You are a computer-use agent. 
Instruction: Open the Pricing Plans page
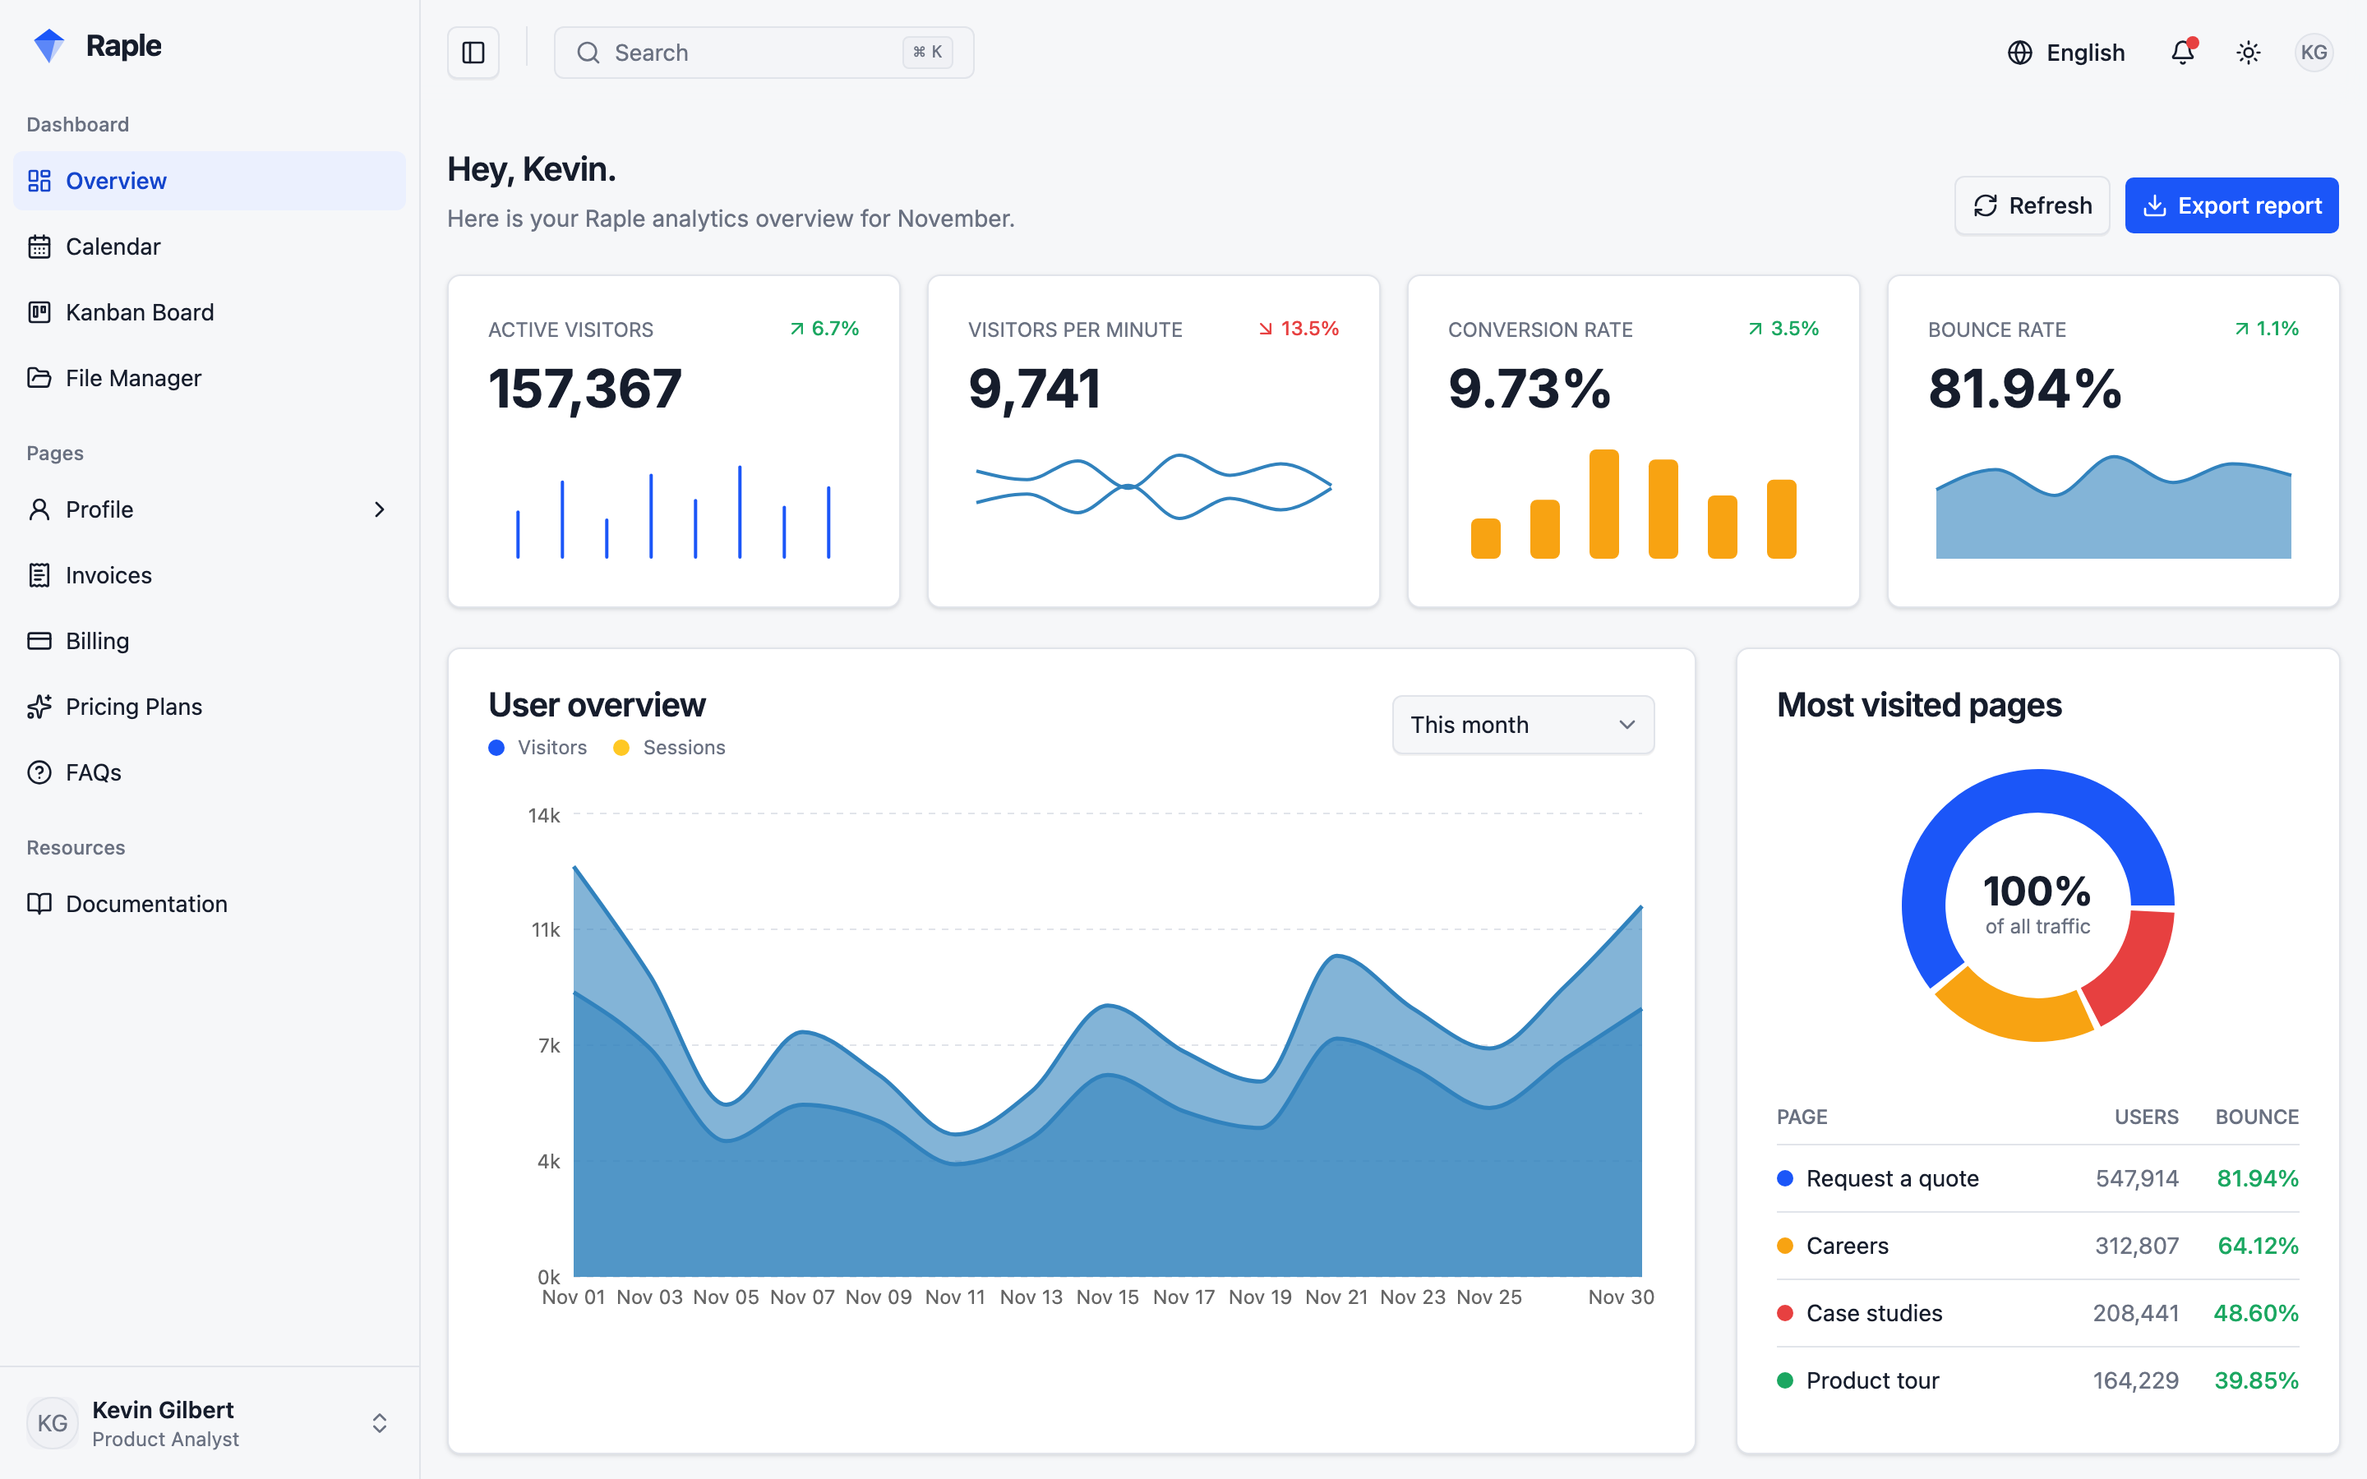point(210,707)
